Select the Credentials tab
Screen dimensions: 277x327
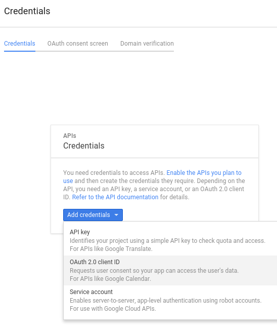point(20,44)
